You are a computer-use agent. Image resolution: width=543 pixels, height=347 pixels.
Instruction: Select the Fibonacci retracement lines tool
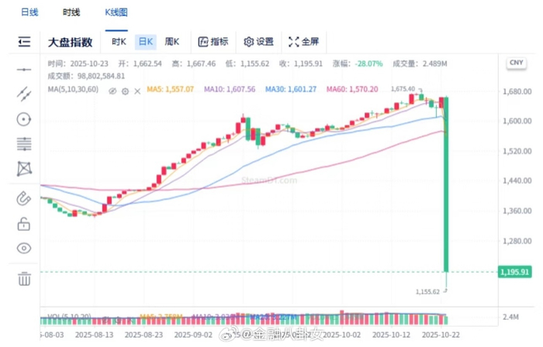(24, 143)
